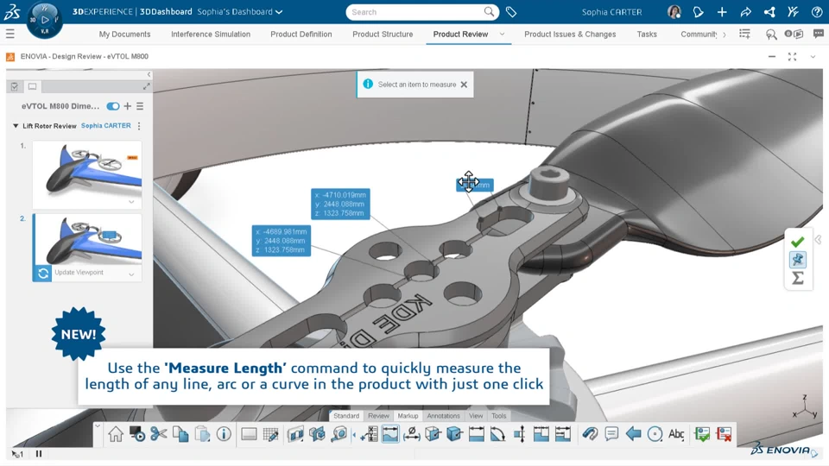Screen dimensions: 829x466
Task: Open the collaboration network icon in top bar
Action: (x=769, y=11)
